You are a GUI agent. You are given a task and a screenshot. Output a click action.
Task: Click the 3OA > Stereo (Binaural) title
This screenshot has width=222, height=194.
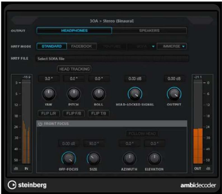[112, 21]
